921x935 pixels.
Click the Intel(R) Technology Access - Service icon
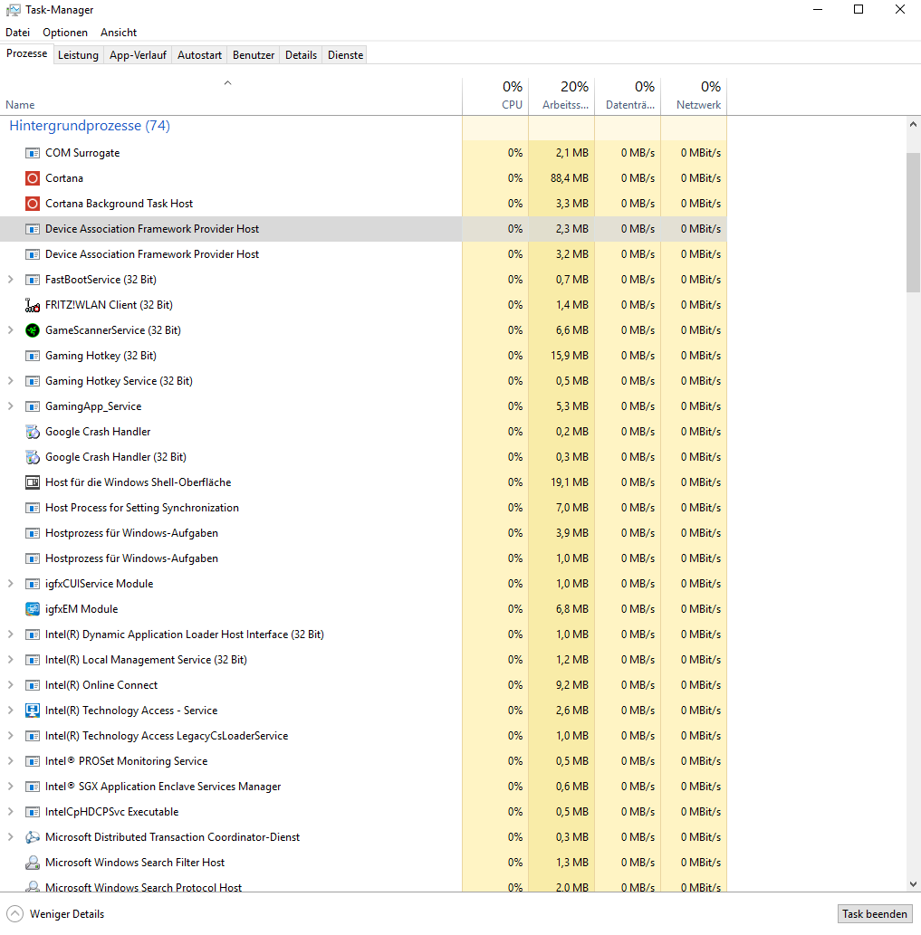(33, 711)
